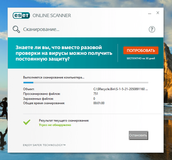
Task: Click the Объект: label
Action: pyautogui.click(x=29, y=89)
